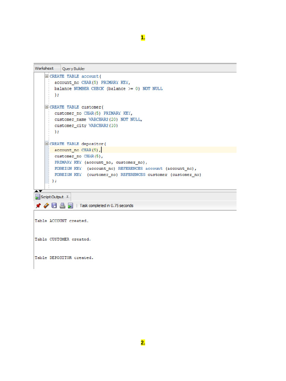Click the down arrow on panel splitter
Screen dimensions: 286x381
click(x=41, y=191)
